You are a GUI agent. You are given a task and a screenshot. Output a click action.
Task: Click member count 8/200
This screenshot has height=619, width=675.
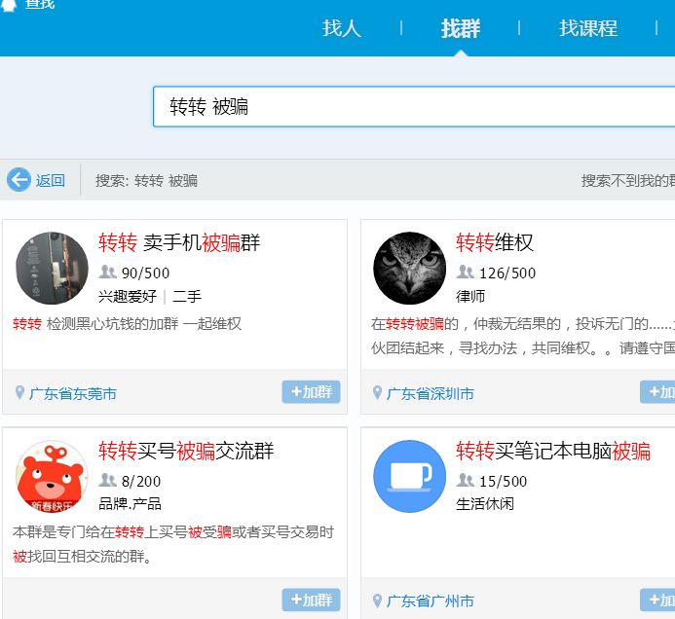(x=141, y=481)
